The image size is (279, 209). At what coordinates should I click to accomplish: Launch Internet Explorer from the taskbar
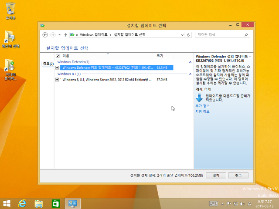(22, 204)
